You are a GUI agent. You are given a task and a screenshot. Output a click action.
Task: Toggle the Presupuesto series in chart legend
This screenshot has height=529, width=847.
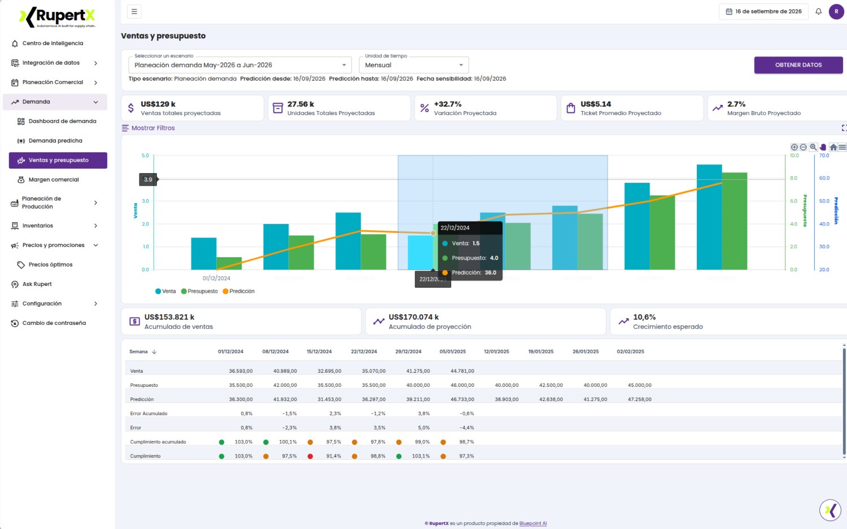tap(199, 292)
